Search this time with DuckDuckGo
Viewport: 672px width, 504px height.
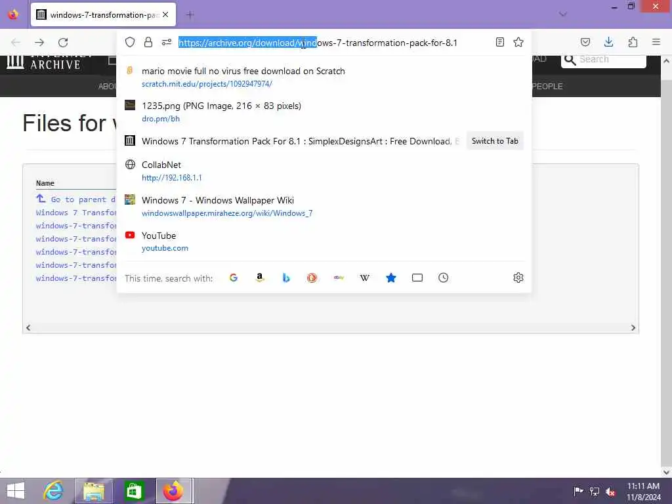(x=312, y=278)
